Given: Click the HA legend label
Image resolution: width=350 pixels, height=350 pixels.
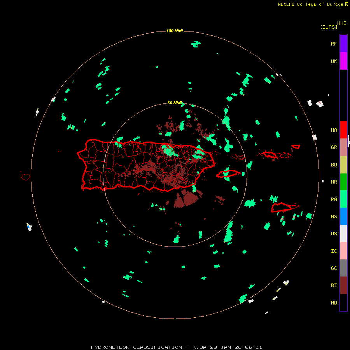Looking at the screenshot, I should click(x=334, y=130).
